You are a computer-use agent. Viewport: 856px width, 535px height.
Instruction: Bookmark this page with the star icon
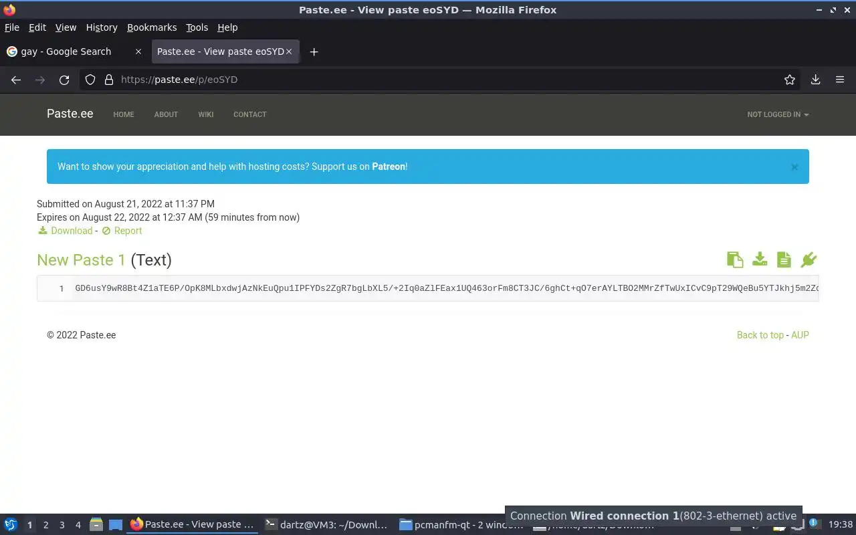790,80
